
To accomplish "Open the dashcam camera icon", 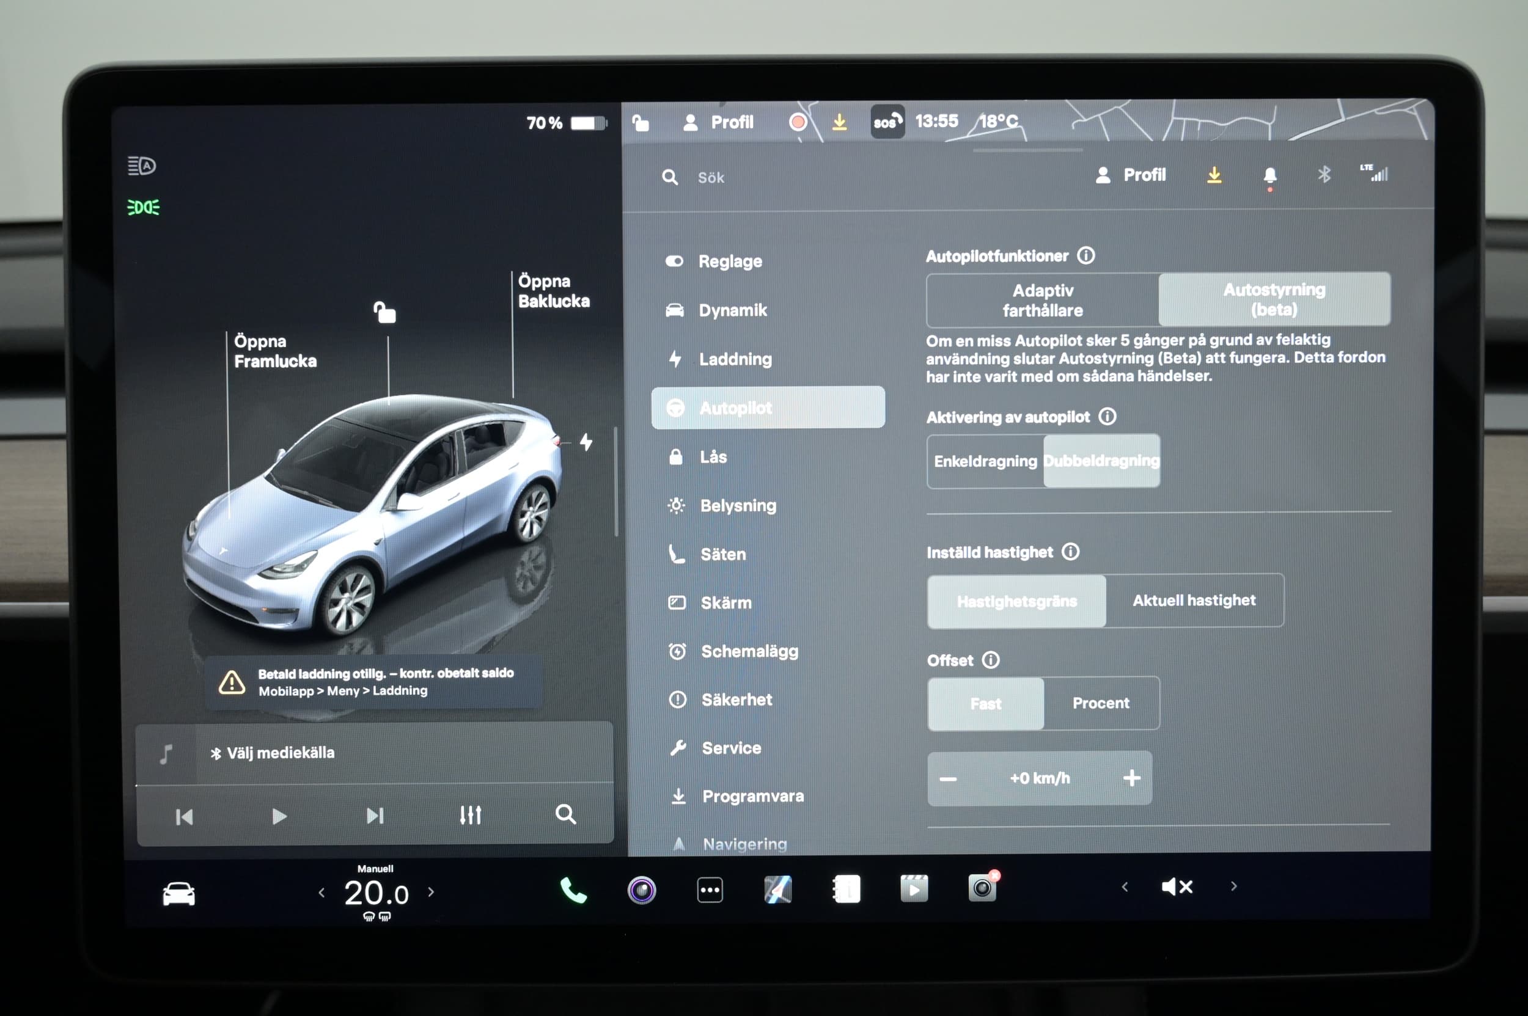I will (983, 887).
